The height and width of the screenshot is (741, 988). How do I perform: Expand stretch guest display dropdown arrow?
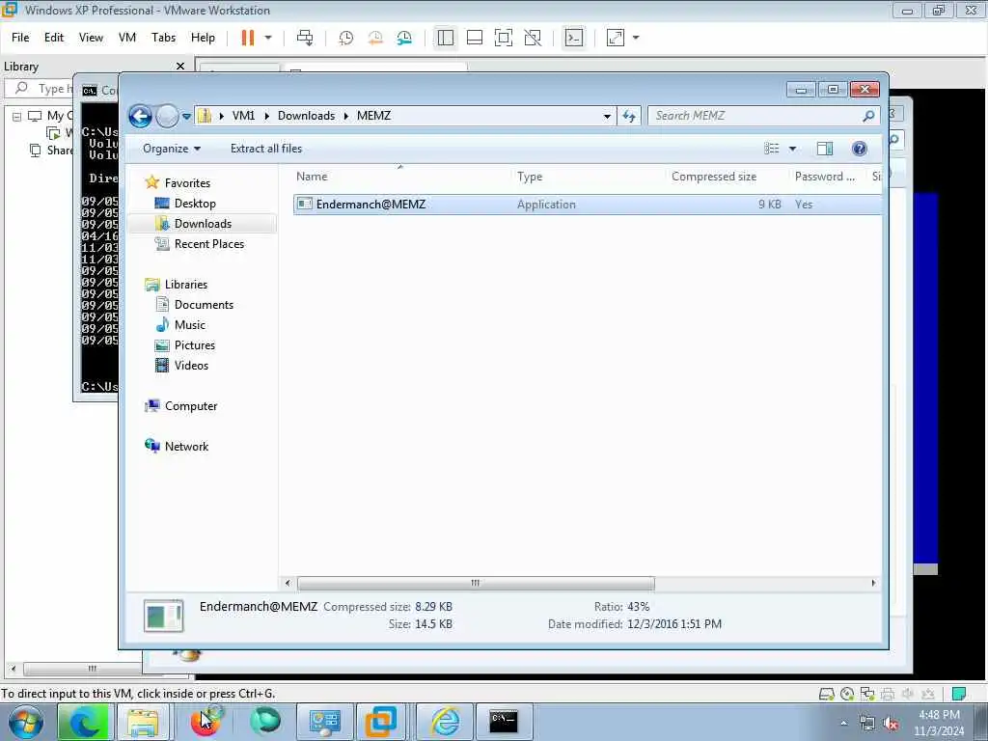tap(636, 38)
